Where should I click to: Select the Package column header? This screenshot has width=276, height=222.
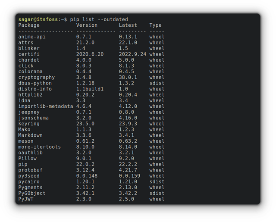pyautogui.click(x=29, y=25)
